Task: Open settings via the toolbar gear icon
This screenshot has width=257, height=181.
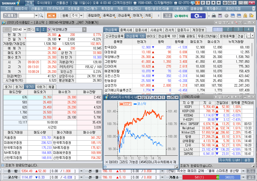Action: 226,16
